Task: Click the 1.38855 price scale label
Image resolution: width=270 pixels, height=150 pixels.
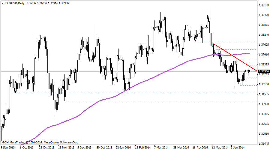Action: click(264, 25)
